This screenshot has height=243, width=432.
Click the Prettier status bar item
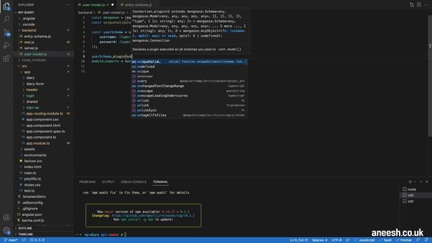pos(404,240)
